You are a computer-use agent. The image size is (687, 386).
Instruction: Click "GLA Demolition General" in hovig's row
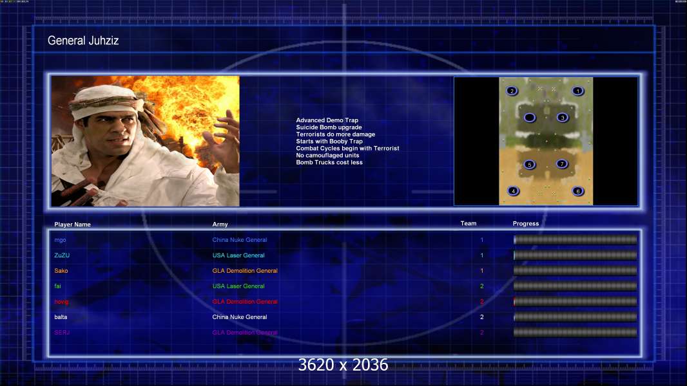245,302
